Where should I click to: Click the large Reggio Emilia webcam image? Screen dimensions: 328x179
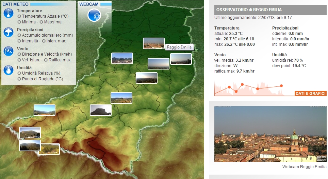[x=270, y=134]
